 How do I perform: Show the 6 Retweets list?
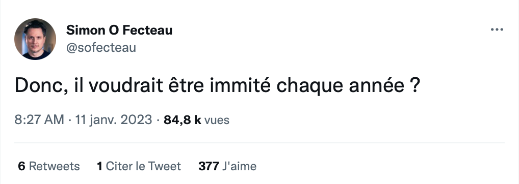point(49,166)
